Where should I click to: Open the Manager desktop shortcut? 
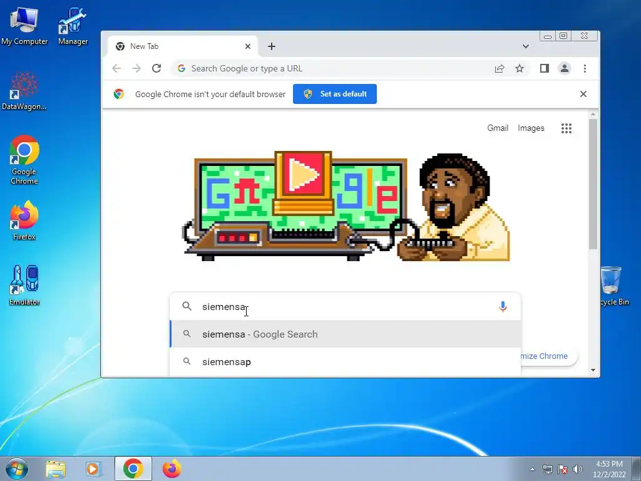73,25
